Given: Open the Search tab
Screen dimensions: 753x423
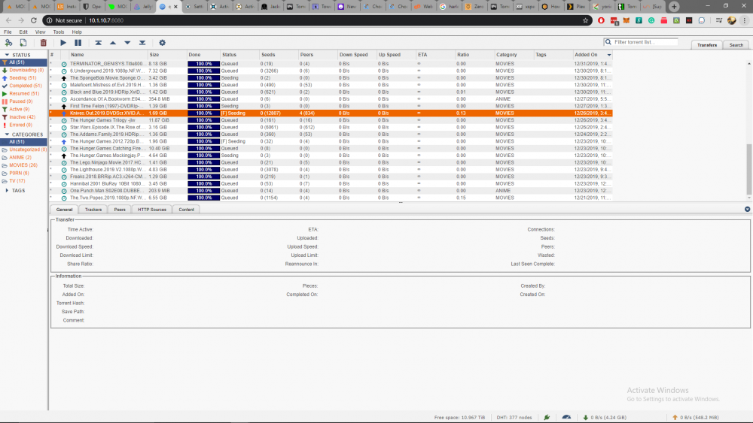Looking at the screenshot, I should pos(736,44).
